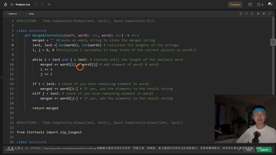Open editor settings gear icon
Image resolution: width=276 pixels, height=155 pixels.
[x=263, y=13]
